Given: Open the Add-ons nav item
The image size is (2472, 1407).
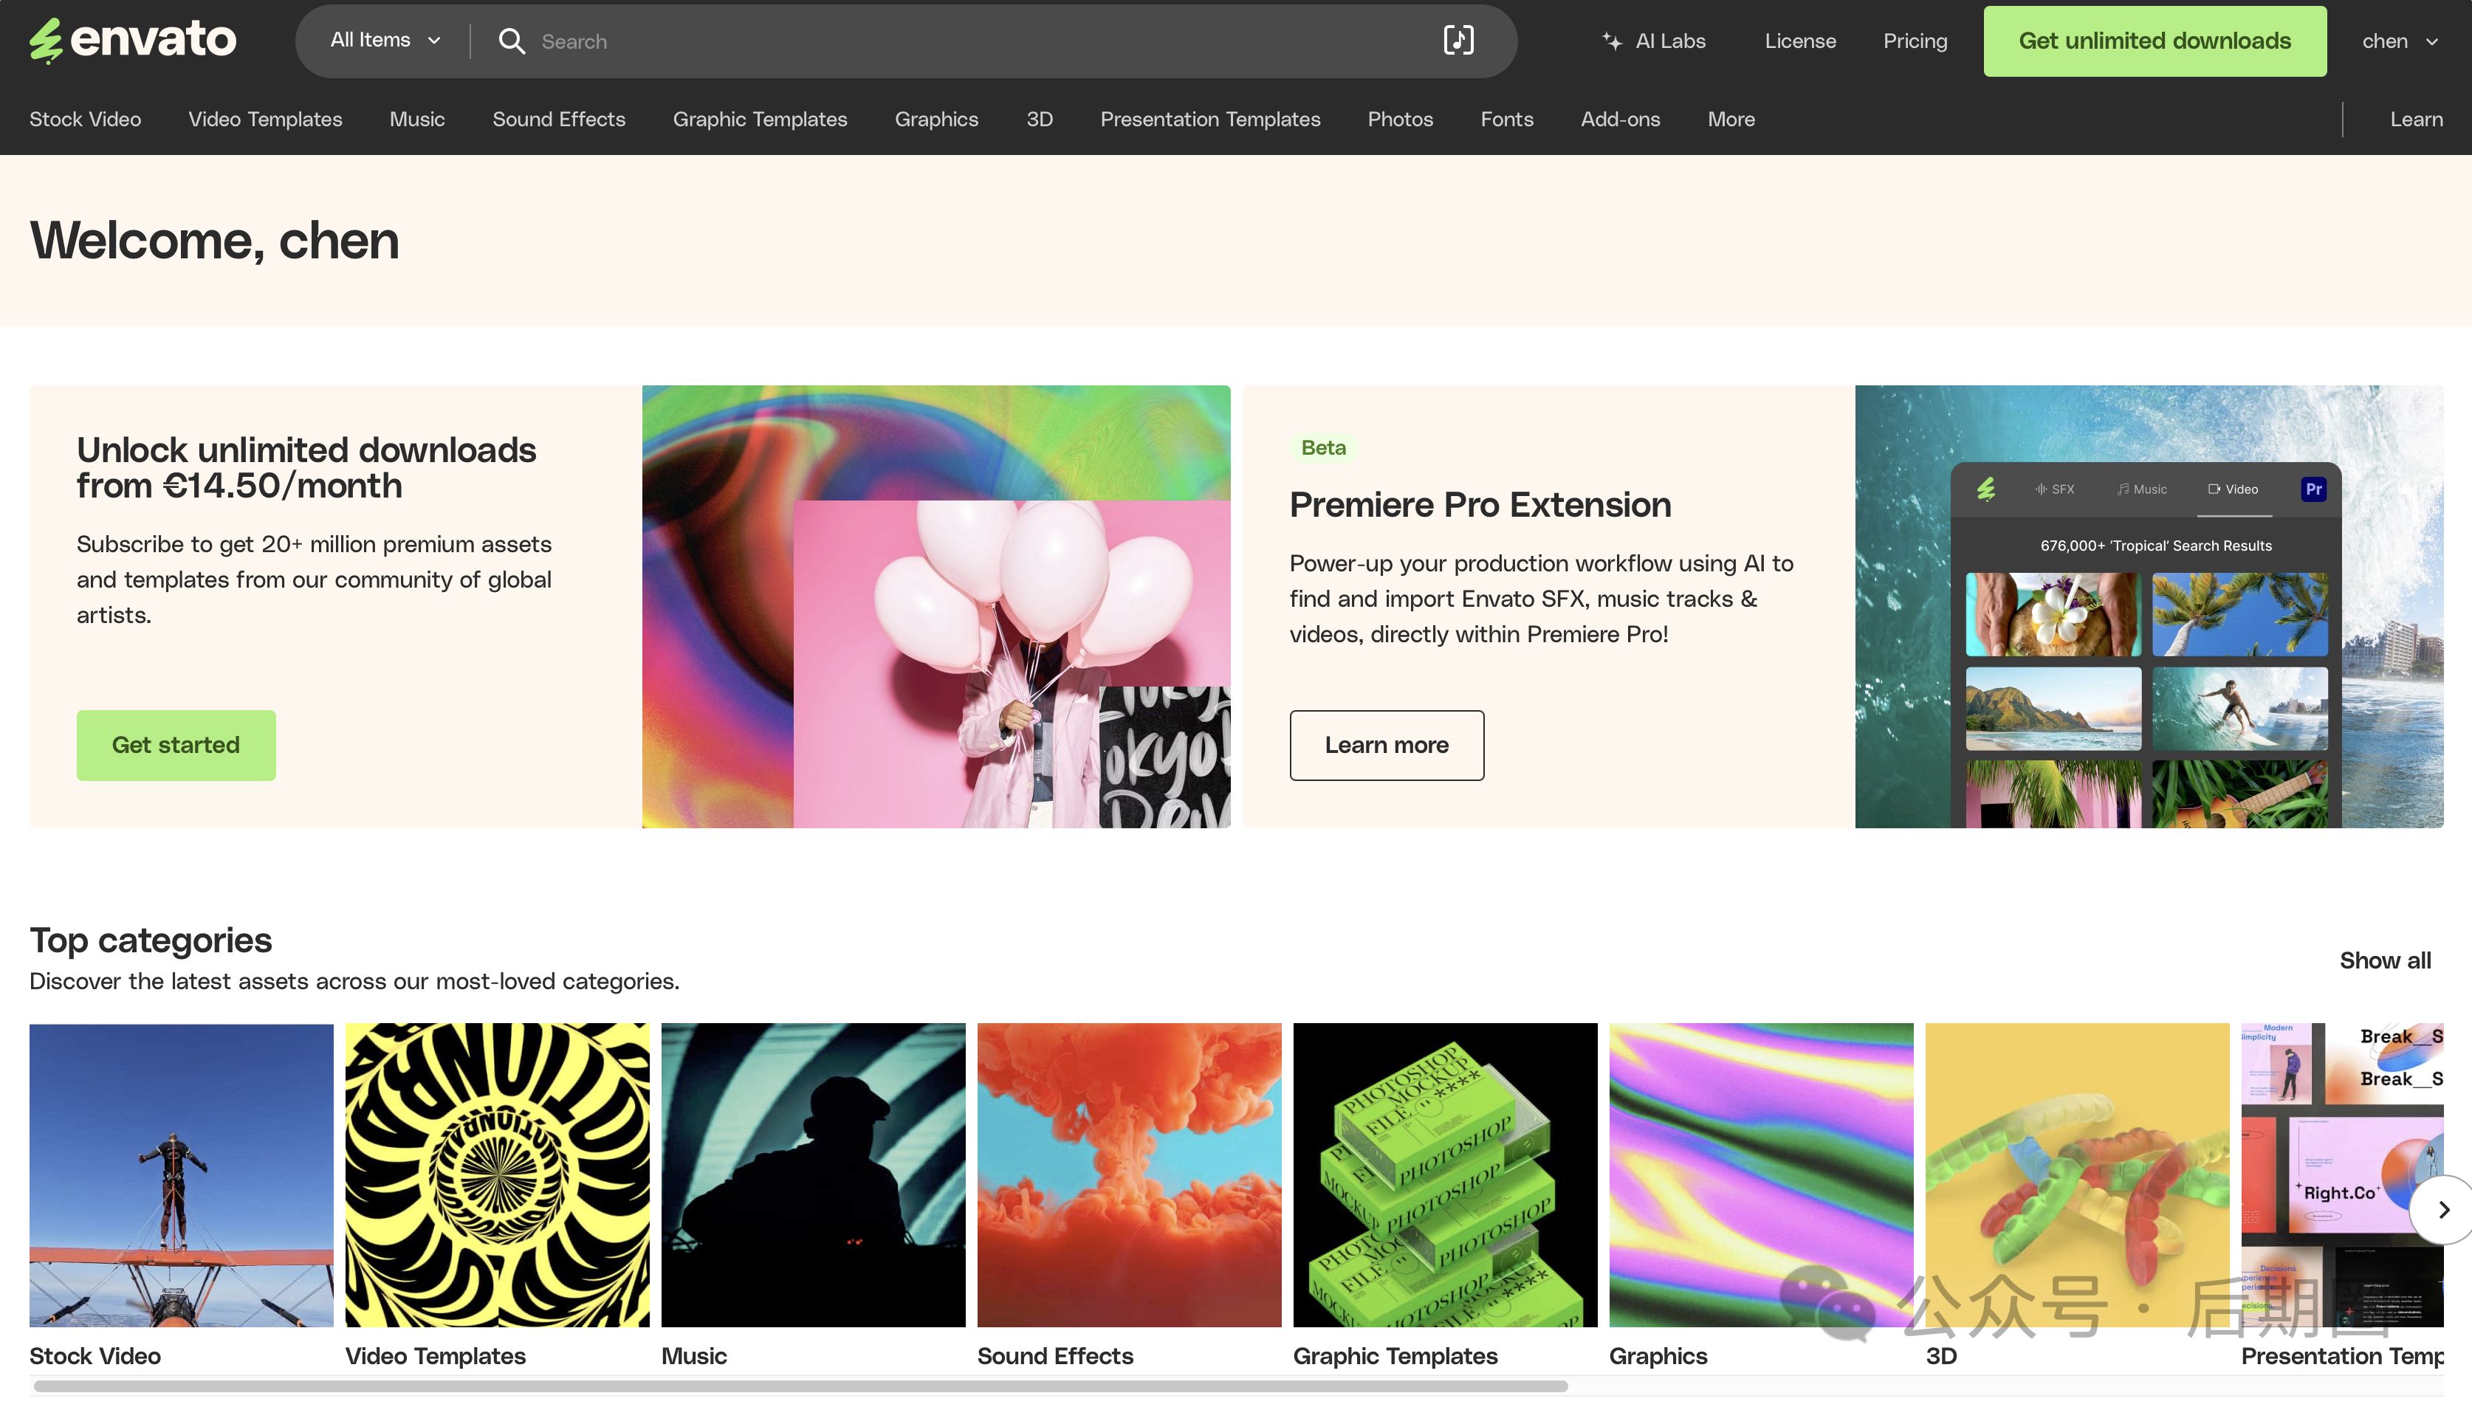Looking at the screenshot, I should pyautogui.click(x=1620, y=119).
